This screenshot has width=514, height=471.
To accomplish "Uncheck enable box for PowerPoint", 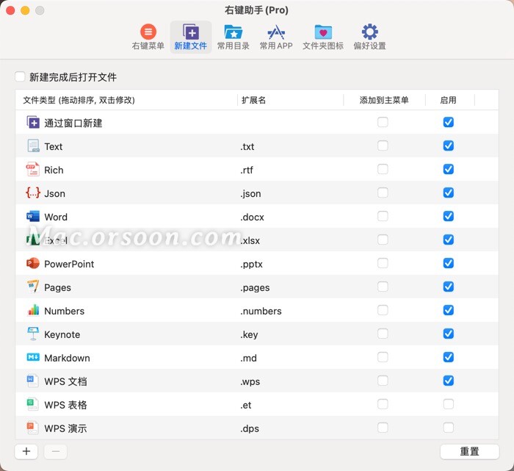I will 449,263.
